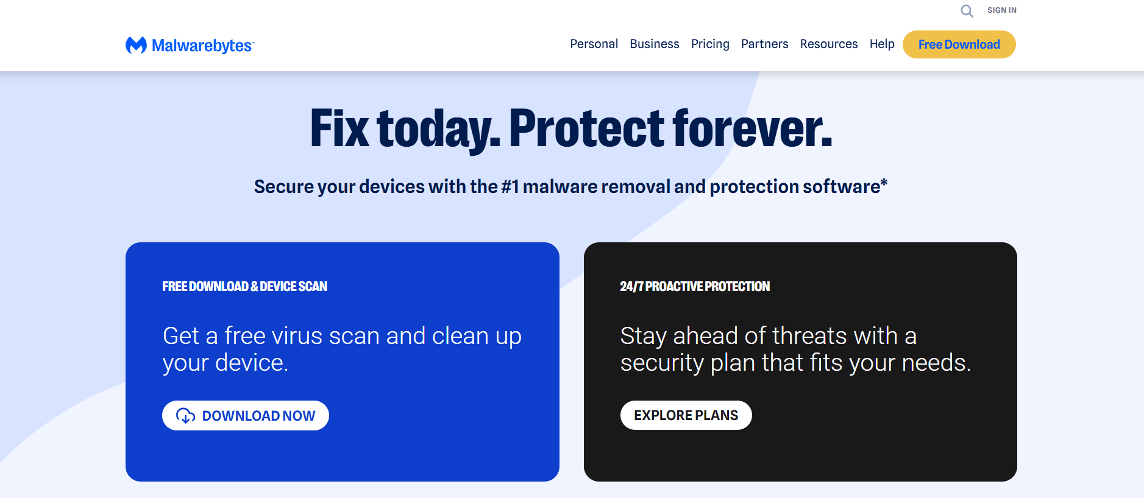1144x498 pixels.
Task: Click the Fix today Protect forever headline
Action: (571, 128)
